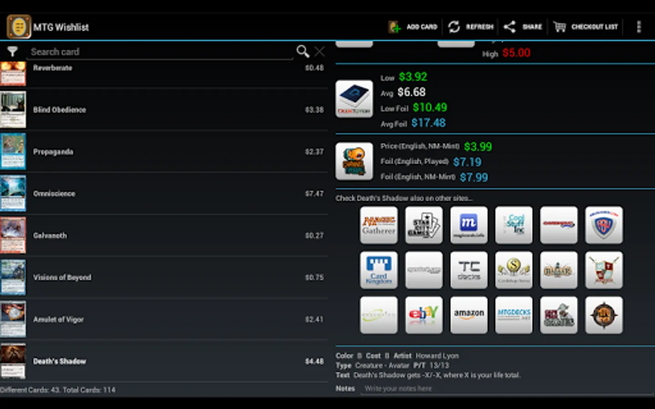The height and width of the screenshot is (409, 655).
Task: Open Star City Games site icon
Action: tap(424, 225)
